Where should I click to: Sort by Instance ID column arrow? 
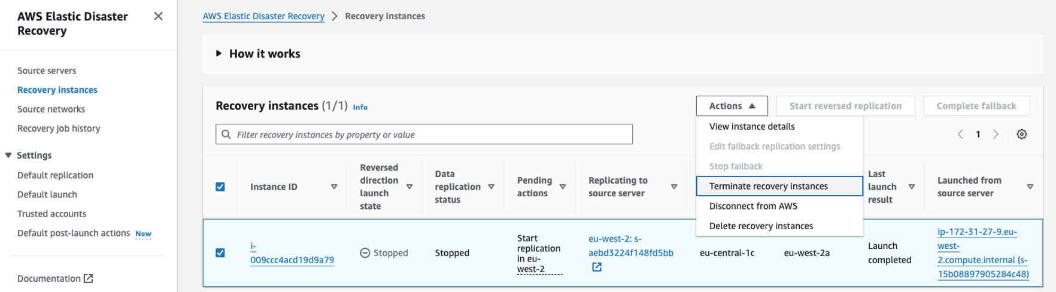(334, 187)
